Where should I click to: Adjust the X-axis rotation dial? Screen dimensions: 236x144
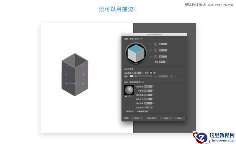click(155, 44)
